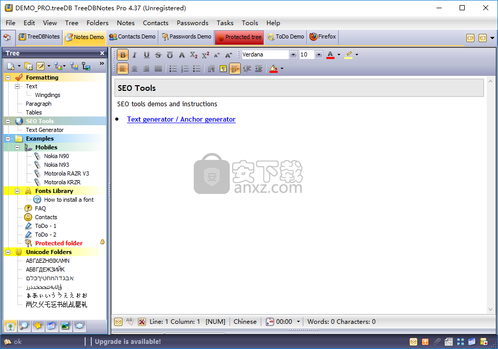Apply the yellow highlight color
The width and height of the screenshot is (498, 349).
click(348, 55)
